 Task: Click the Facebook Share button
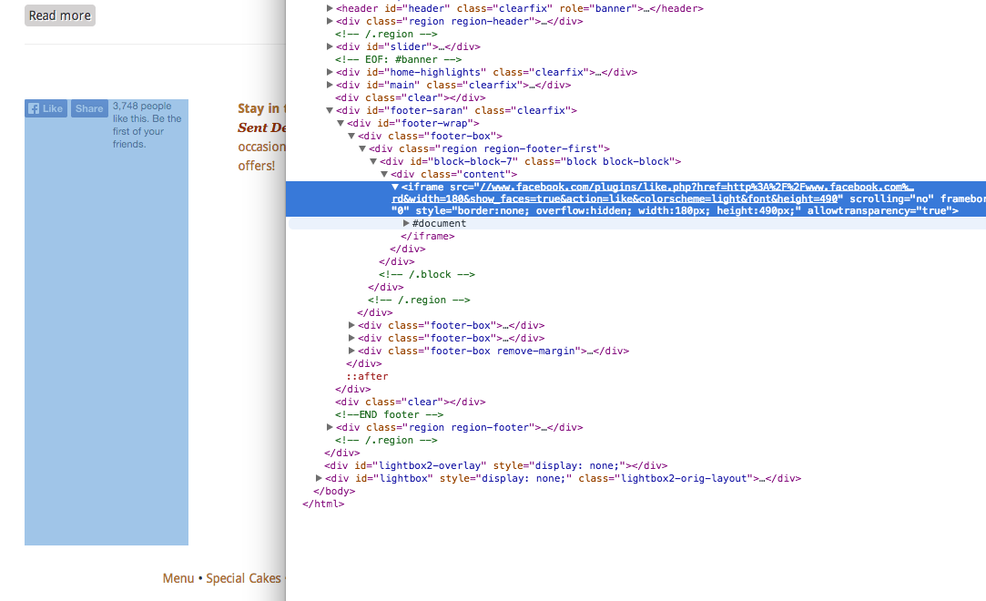(89, 108)
